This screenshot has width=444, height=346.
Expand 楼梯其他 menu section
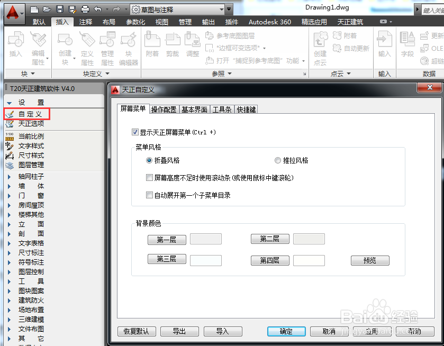pyautogui.click(x=10, y=215)
